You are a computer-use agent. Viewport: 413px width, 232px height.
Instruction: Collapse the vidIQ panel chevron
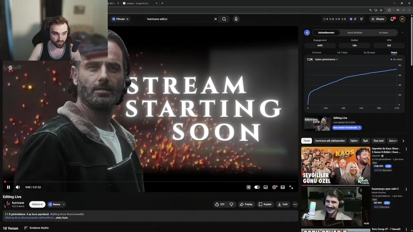coord(402,33)
